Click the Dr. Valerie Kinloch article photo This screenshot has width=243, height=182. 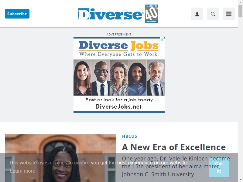(x=60, y=158)
